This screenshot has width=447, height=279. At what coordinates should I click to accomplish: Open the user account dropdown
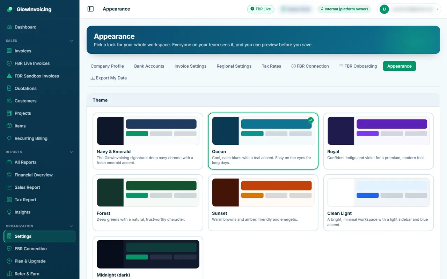409,9
